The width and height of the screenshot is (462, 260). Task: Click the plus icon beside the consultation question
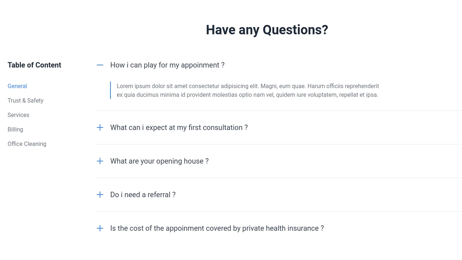pos(100,127)
